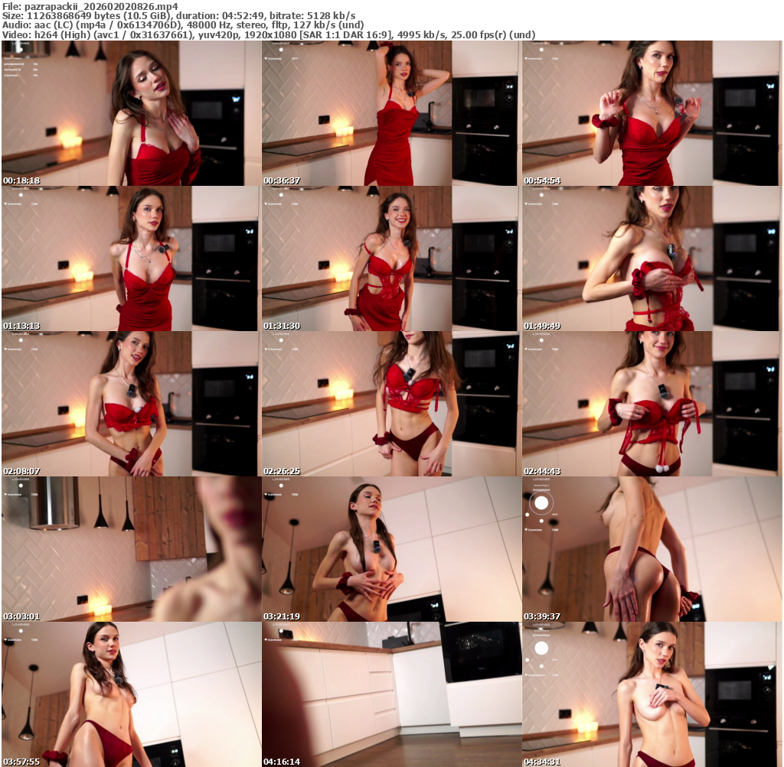Select the frame captured at 01:49:49
The width and height of the screenshot is (784, 767).
(652, 258)
